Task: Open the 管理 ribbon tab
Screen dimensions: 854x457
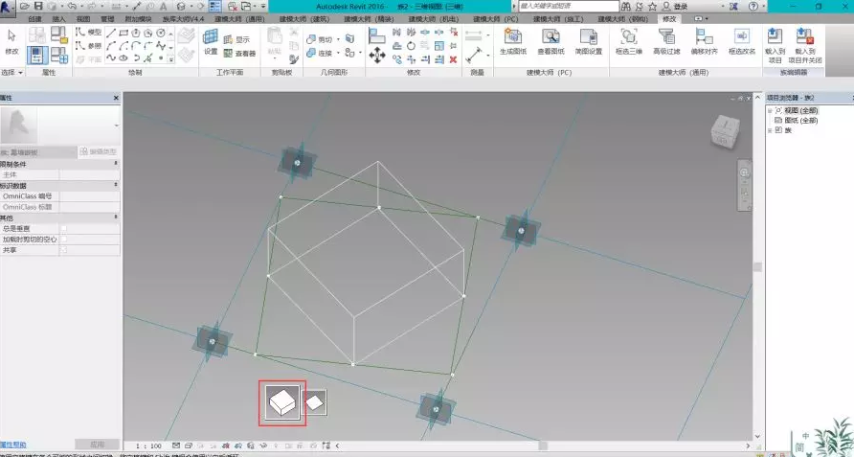Action: pos(107,19)
